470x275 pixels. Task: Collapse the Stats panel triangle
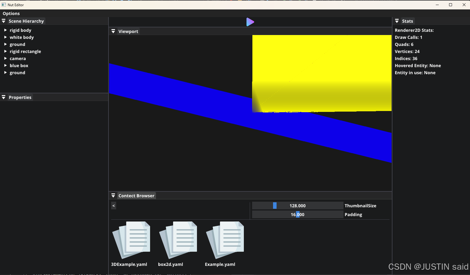click(397, 21)
